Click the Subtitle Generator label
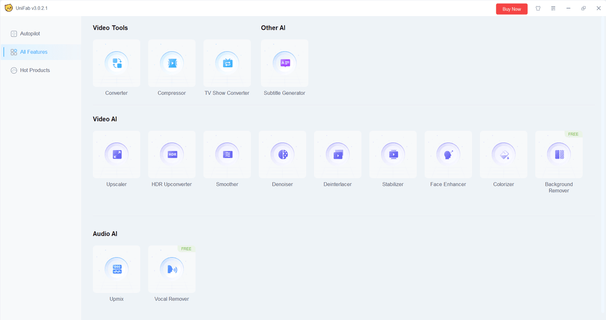The height and width of the screenshot is (320, 606). 285,93
